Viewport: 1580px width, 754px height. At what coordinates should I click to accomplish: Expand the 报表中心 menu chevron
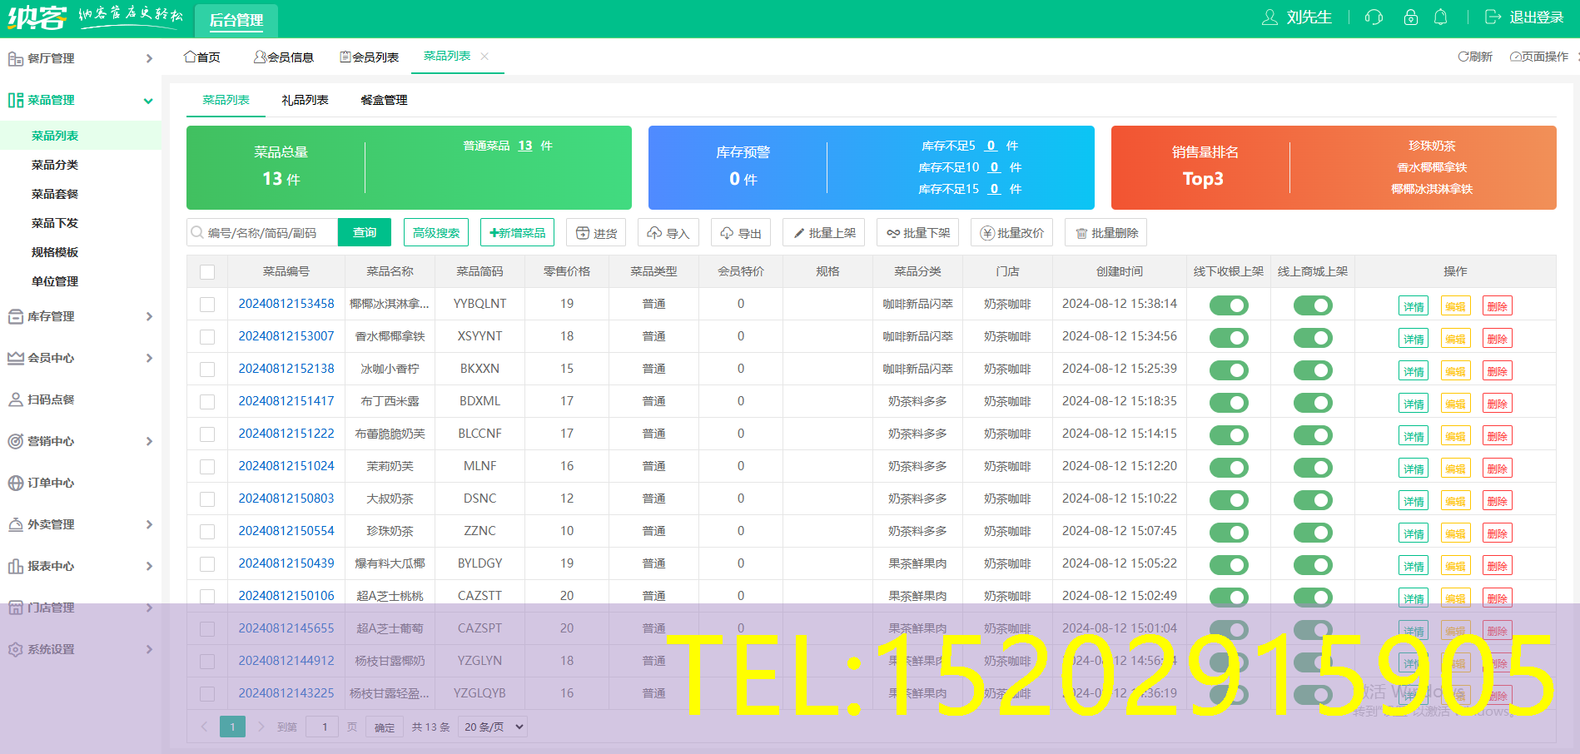pos(149,566)
